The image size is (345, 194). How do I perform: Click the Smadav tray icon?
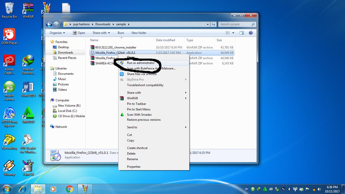(x=265, y=189)
